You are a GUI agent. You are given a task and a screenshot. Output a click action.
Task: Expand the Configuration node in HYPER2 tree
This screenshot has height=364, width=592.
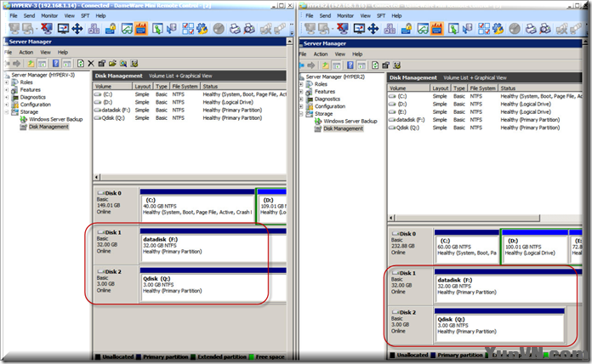[x=302, y=106]
